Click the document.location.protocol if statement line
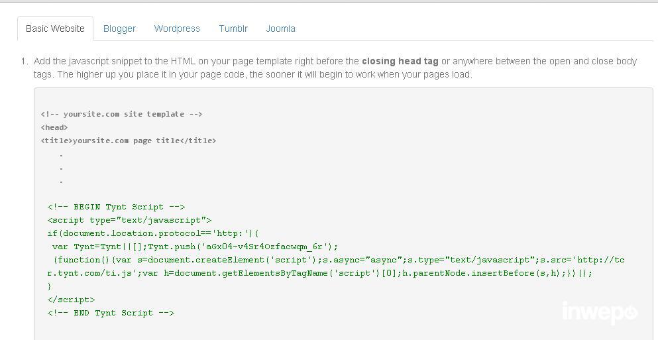The width and height of the screenshot is (658, 340). [x=153, y=233]
